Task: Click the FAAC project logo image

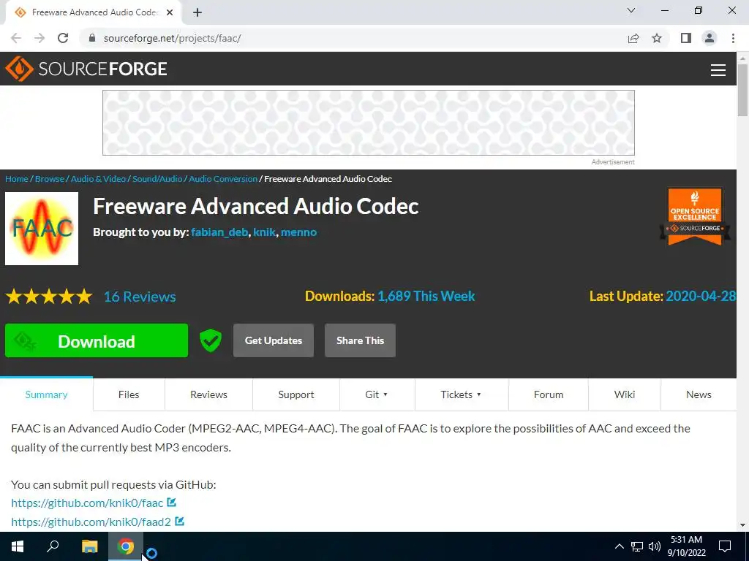Action: pyautogui.click(x=42, y=229)
